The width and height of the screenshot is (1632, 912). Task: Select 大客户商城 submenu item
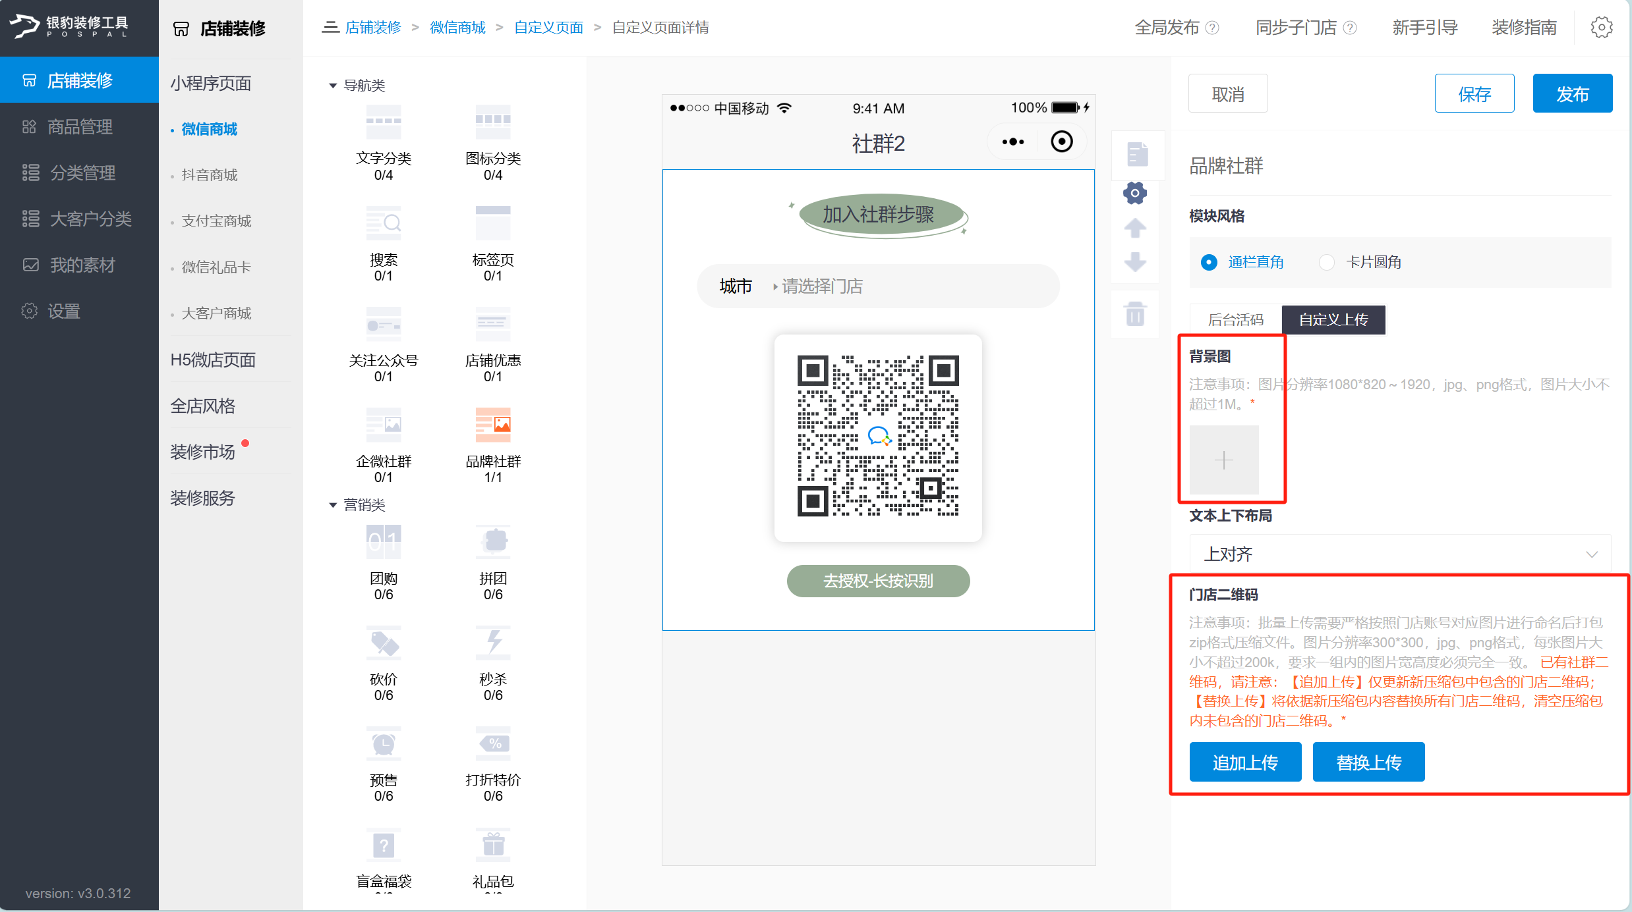pos(216,313)
